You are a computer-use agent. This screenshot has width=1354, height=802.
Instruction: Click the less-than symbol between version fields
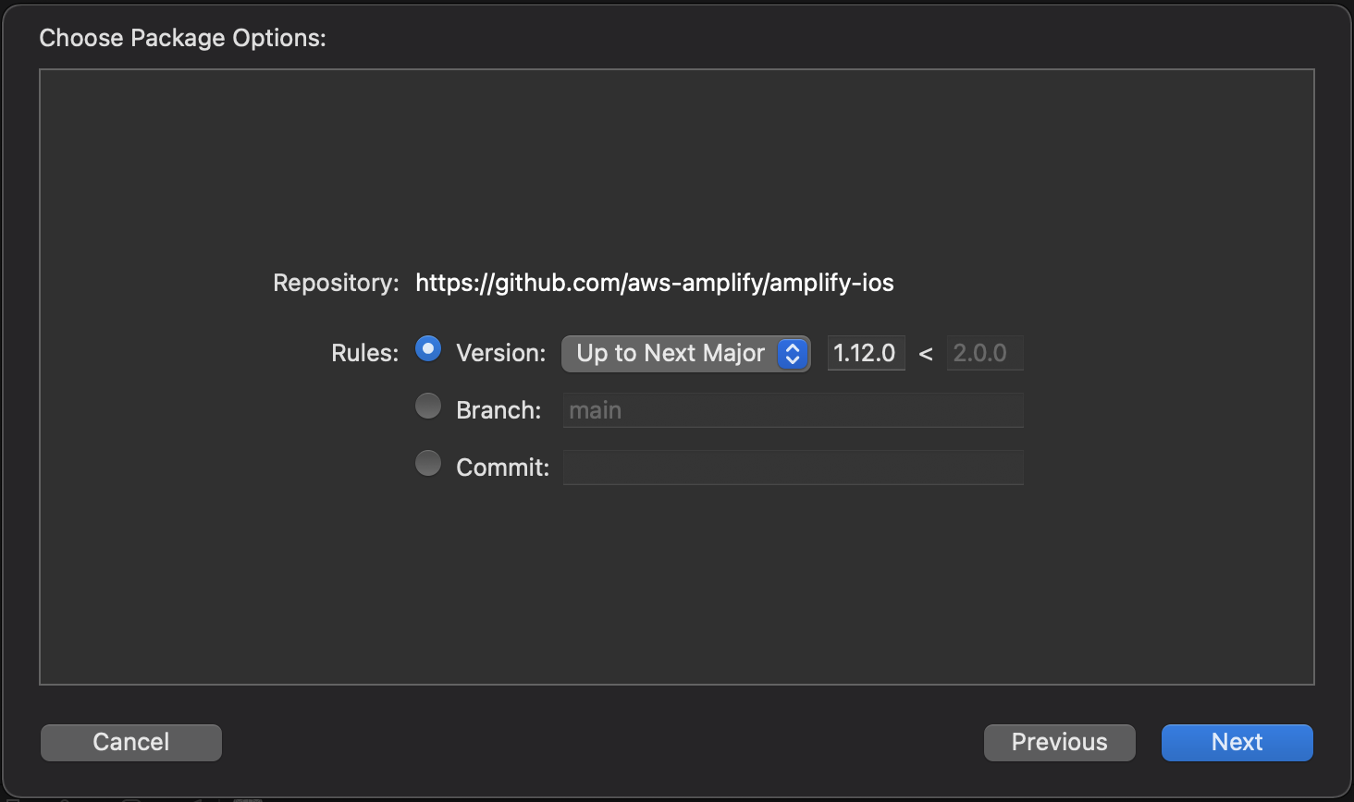[926, 353]
